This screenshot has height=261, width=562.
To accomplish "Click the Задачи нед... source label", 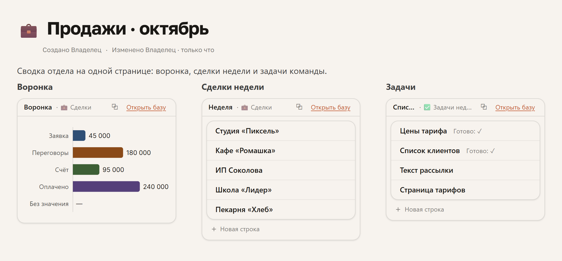I will coord(452,107).
